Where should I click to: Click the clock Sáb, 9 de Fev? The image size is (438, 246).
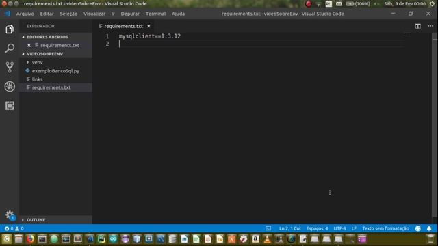[x=404, y=3]
